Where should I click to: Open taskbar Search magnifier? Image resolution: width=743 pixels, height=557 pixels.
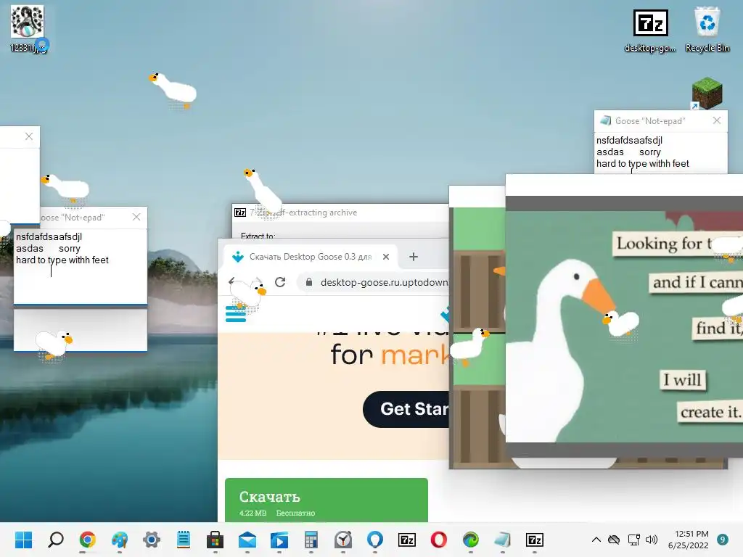click(55, 540)
